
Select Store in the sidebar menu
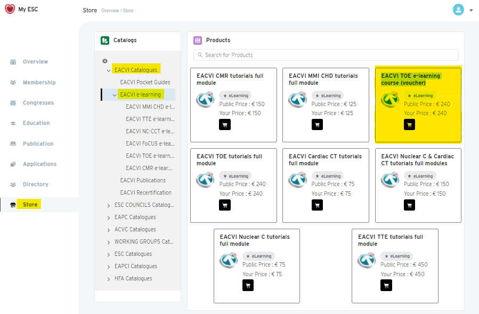30,204
